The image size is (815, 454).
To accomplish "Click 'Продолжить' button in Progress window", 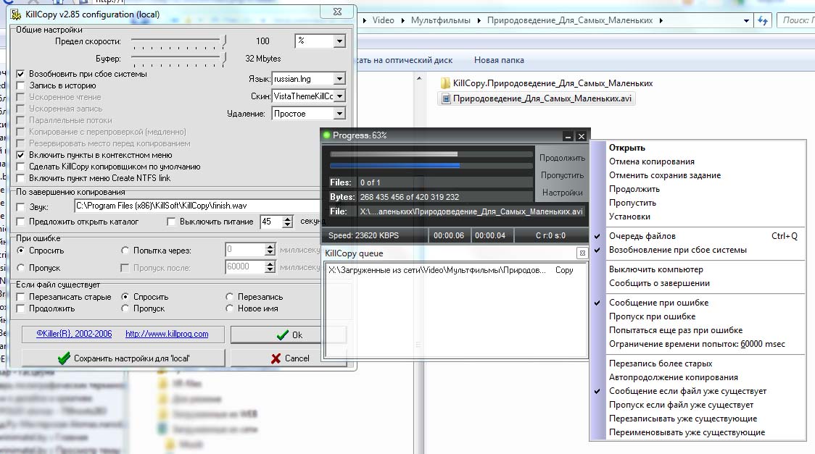I will click(562, 158).
